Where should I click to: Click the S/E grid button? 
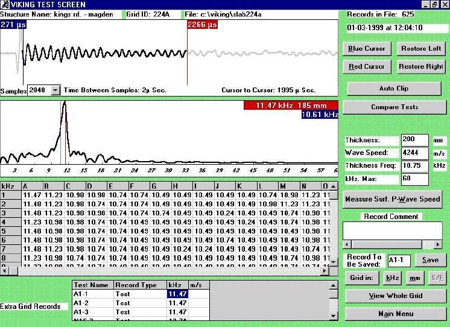click(437, 278)
